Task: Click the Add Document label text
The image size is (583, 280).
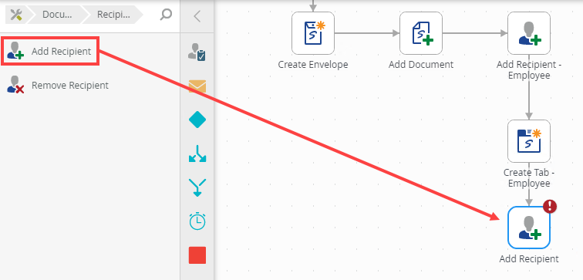Action: [421, 64]
